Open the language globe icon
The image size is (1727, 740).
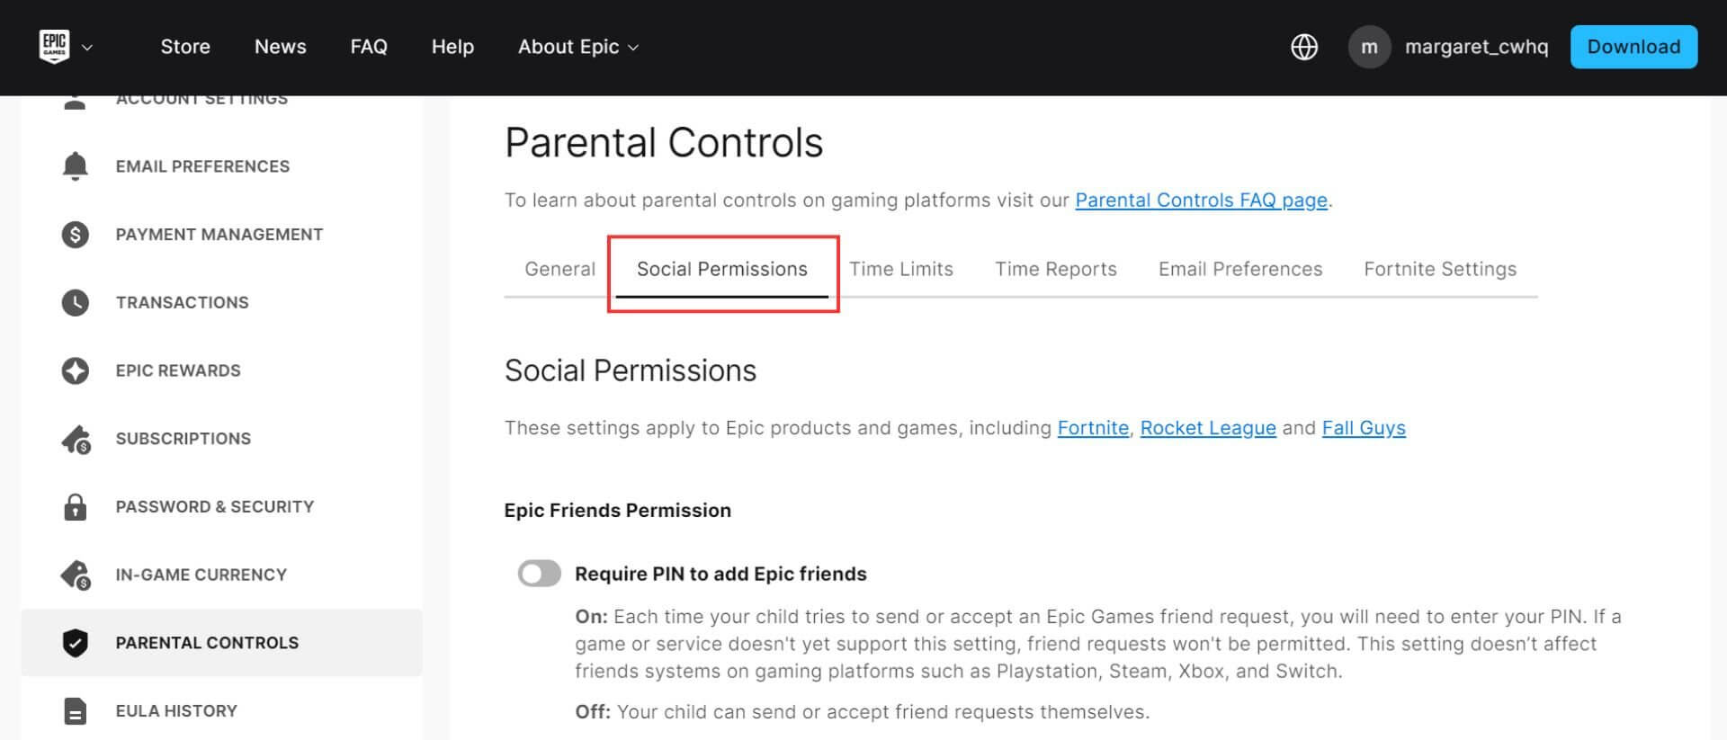1303,47
